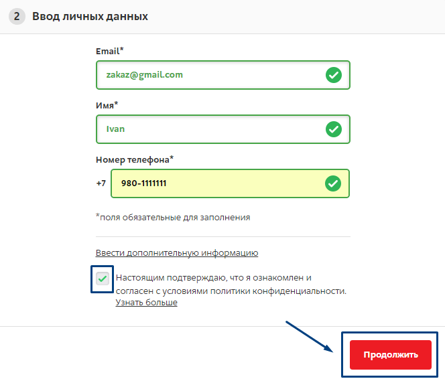The image size is (445, 381).
Task: Click the +7 country code prefix
Action: (101, 183)
